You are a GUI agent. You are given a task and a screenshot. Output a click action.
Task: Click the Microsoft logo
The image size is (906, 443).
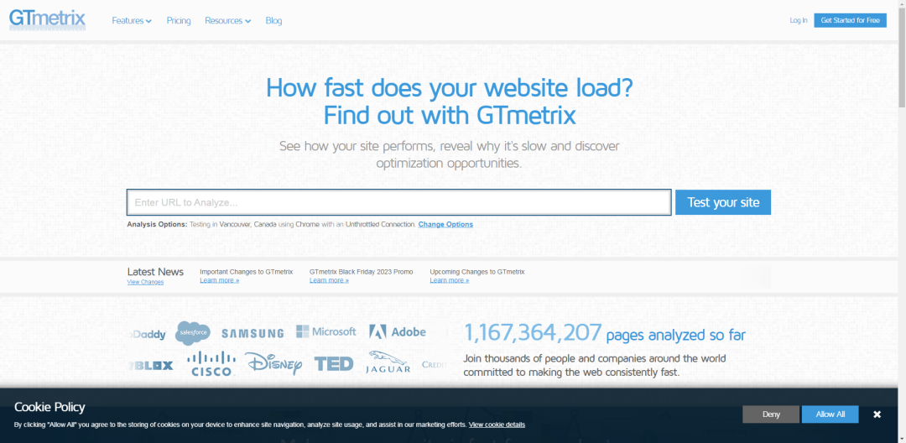pyautogui.click(x=325, y=331)
